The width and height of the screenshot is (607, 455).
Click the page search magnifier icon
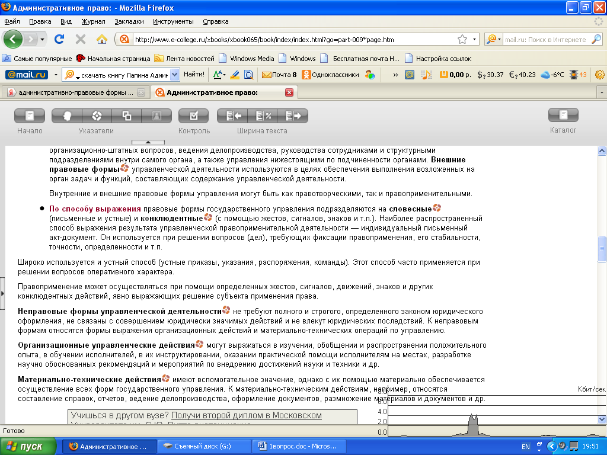point(248,75)
